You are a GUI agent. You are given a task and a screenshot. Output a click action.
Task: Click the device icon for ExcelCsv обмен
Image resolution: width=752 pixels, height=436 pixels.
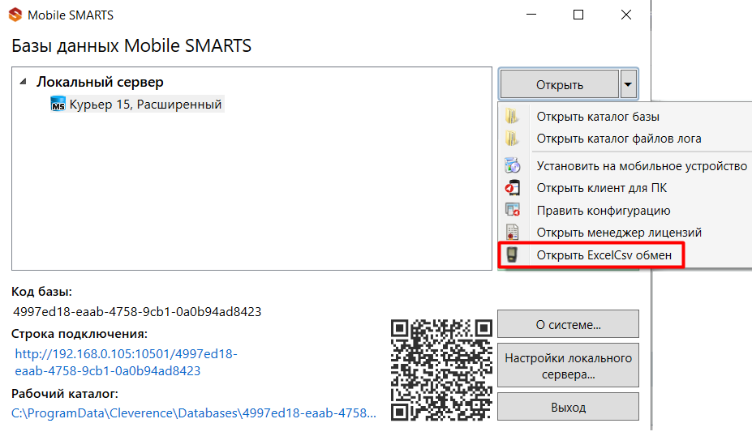512,255
